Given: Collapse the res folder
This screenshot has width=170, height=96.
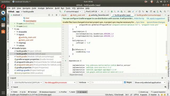Looking at the screenshot, I should pyautogui.click(x=13, y=29).
